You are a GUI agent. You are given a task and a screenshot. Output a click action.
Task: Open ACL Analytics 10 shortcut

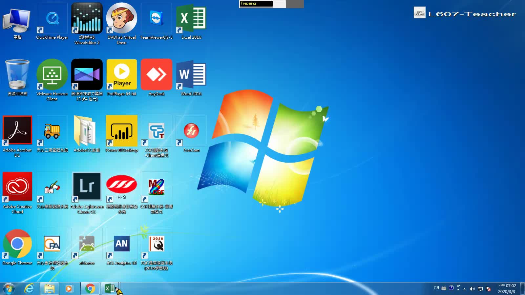coord(122,247)
